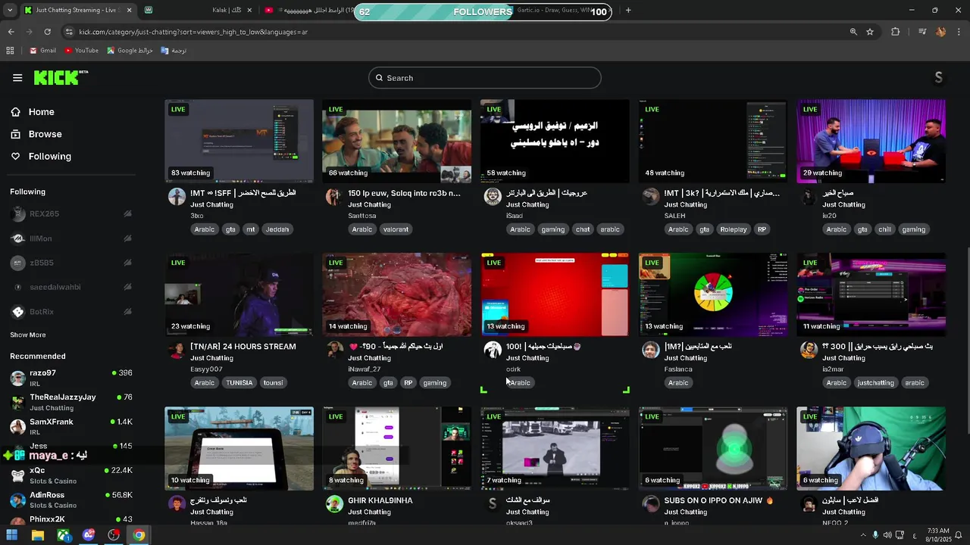Open the Following page
This screenshot has height=545, width=970.
(41, 156)
